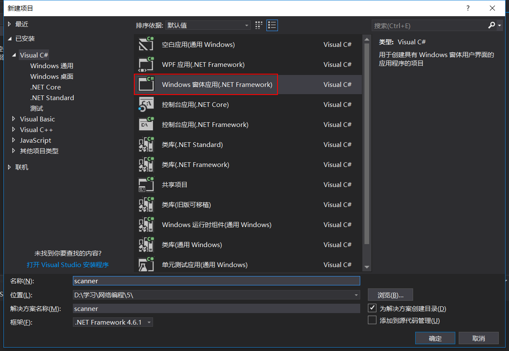Open the .NET Framework version dropdown
This screenshot has height=351, width=509.
coord(113,322)
